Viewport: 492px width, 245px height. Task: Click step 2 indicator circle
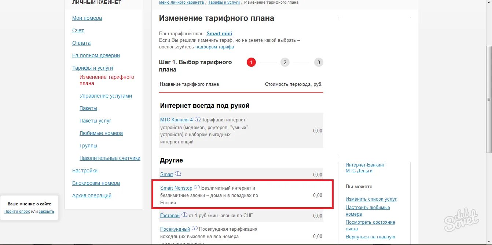(x=285, y=62)
